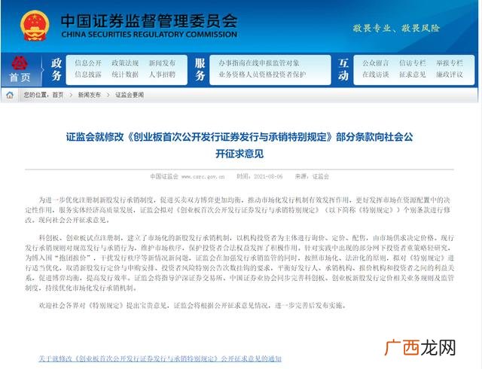Open 人员资格 service link
The height and width of the screenshot is (369, 482).
[x=259, y=75]
